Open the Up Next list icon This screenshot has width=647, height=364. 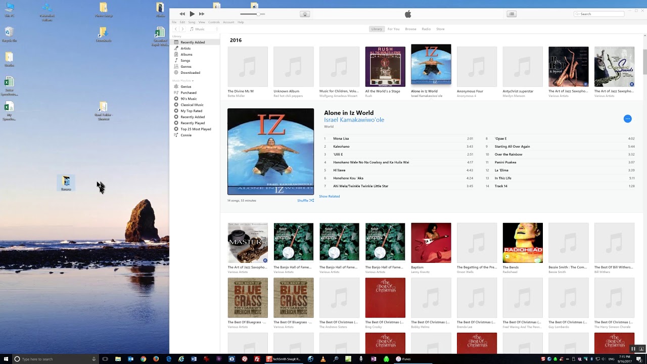click(512, 14)
